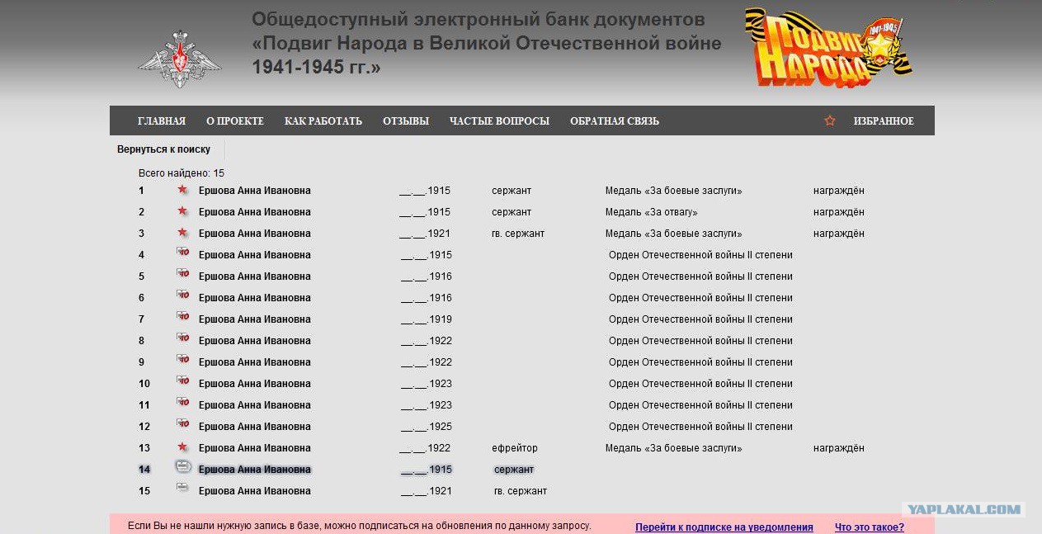The image size is (1042, 534).
Task: Click the jubilee card icon in row 12
Action: pos(183,425)
